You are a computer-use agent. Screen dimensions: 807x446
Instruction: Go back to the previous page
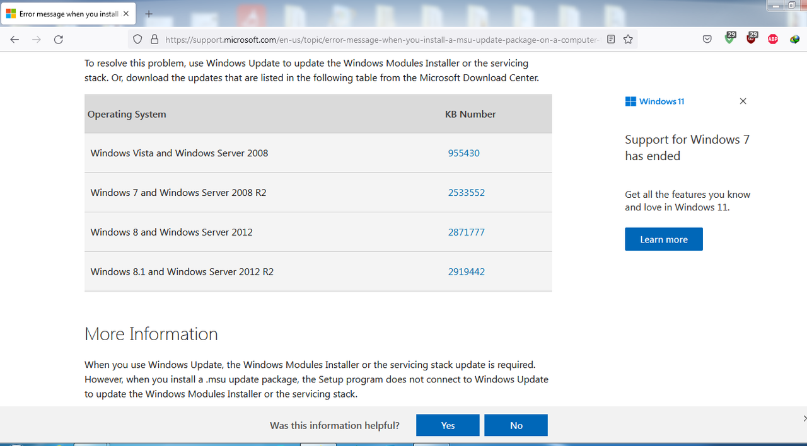15,39
